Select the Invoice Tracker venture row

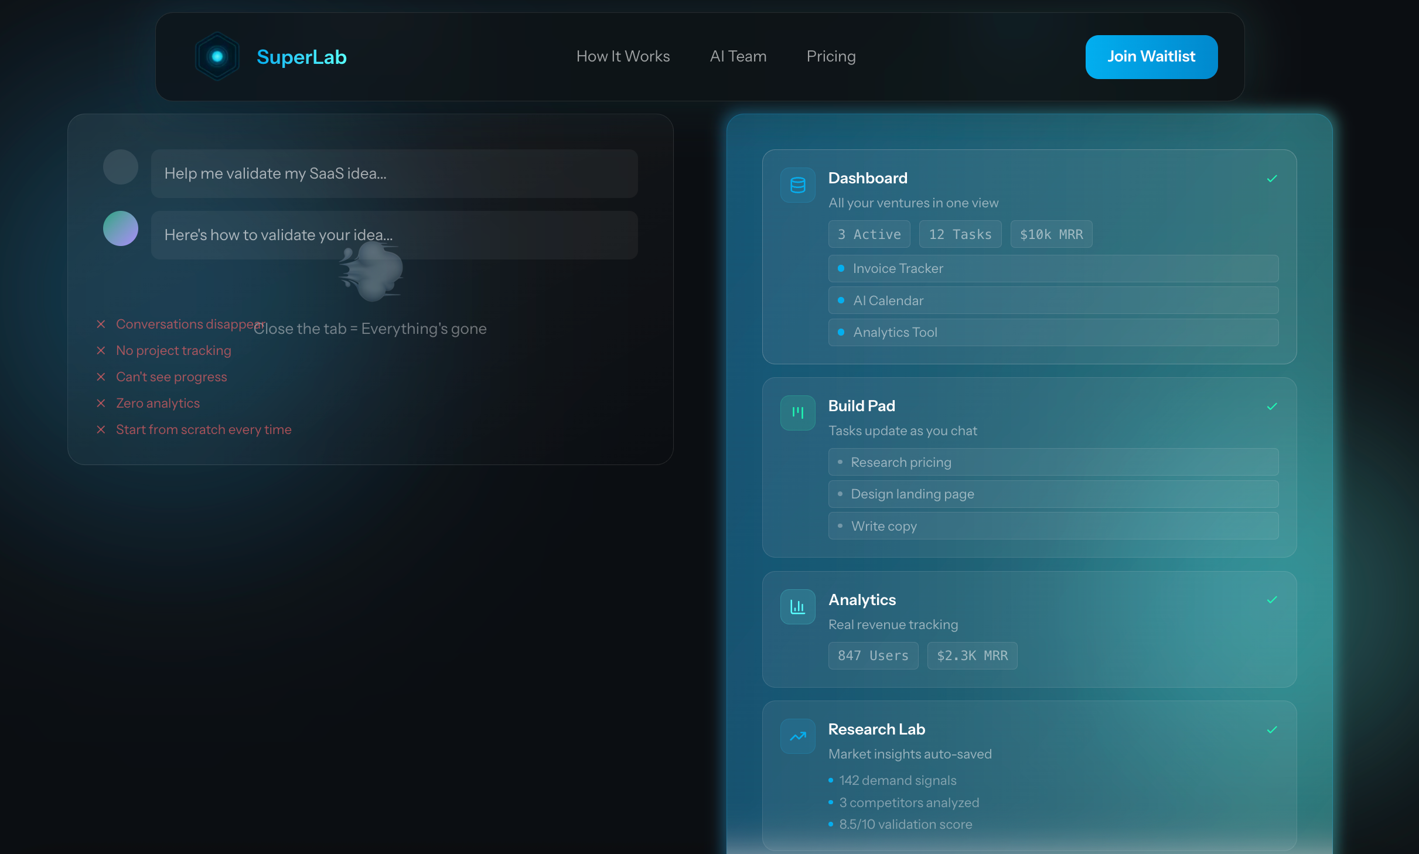point(1053,268)
